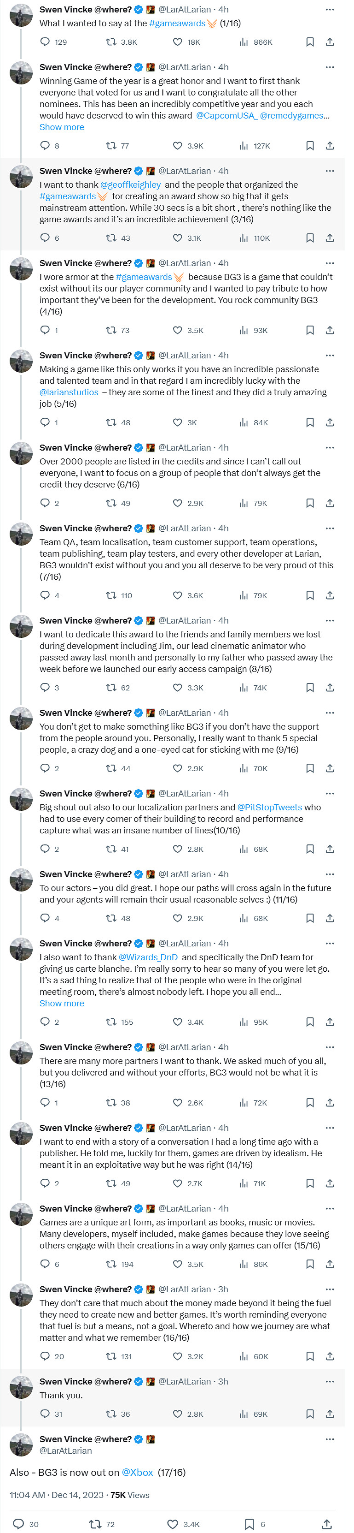354x1533 pixels.
Task: Open more options on the (9/16) tweet
Action: tap(330, 713)
